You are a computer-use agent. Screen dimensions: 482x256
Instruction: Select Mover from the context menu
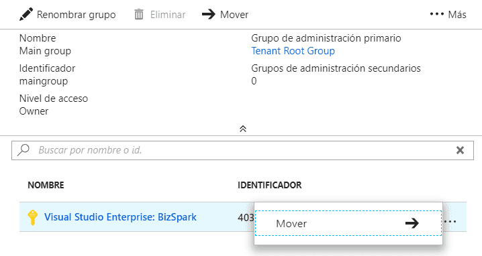348,223
